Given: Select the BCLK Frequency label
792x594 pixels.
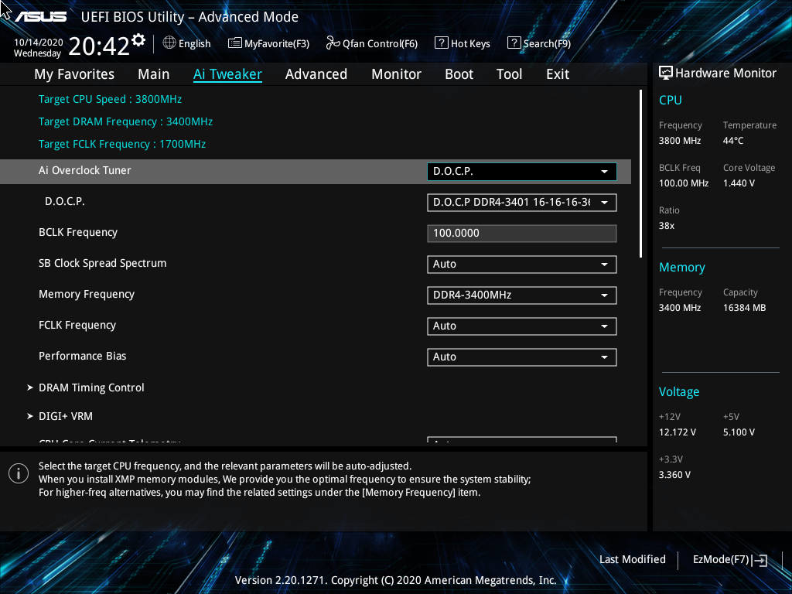Looking at the screenshot, I should click(x=78, y=232).
